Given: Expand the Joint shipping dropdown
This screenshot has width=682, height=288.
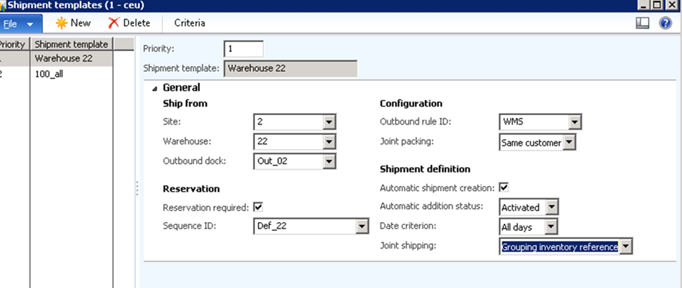Looking at the screenshot, I should pos(626,247).
